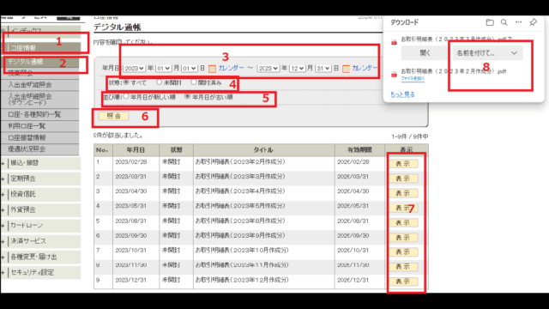The image size is (549, 309).
Task: Pin the downloads panel
Action: tap(533, 22)
